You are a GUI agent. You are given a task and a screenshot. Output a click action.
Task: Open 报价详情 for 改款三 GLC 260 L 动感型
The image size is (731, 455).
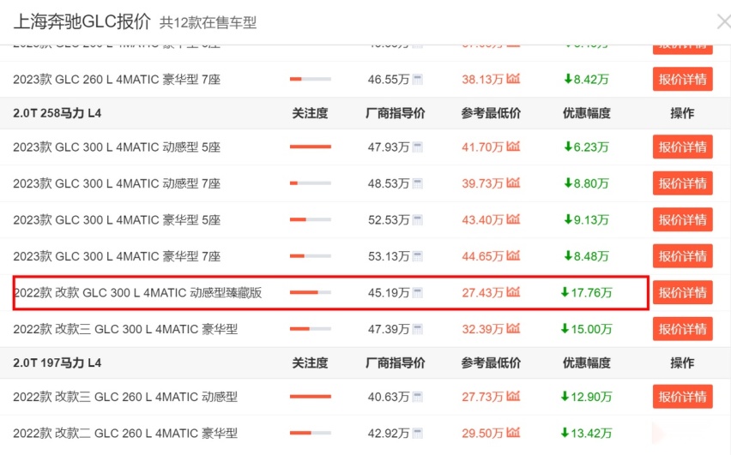click(682, 397)
